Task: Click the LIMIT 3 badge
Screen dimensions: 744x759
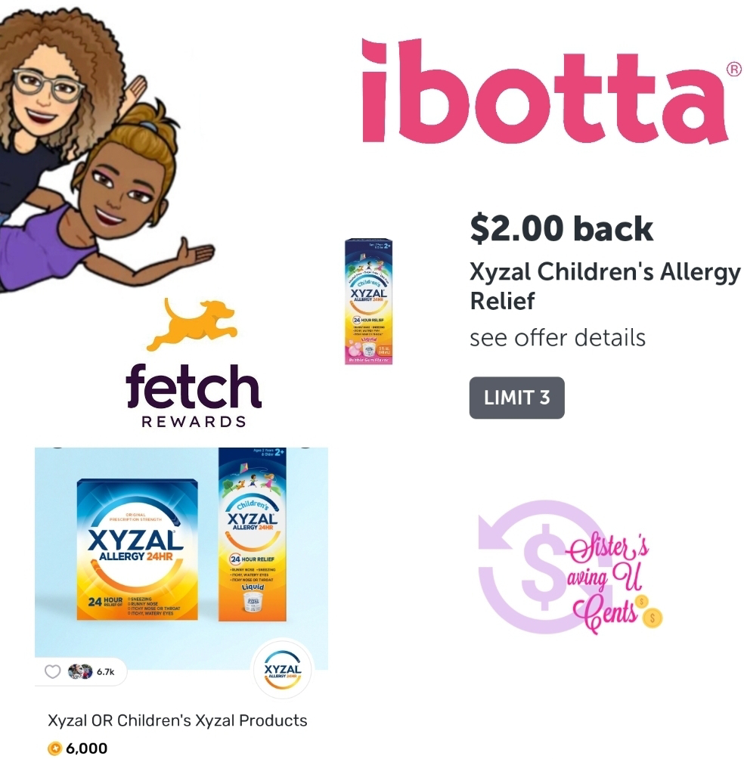Action: click(x=516, y=398)
